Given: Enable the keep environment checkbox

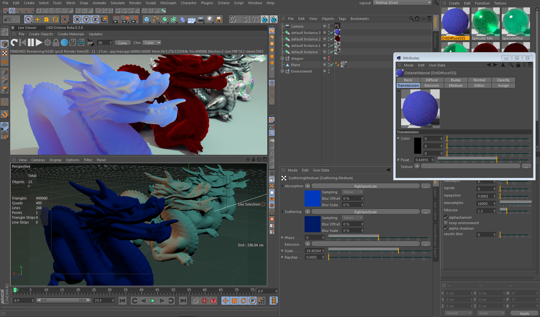Looking at the screenshot, I should (x=446, y=223).
